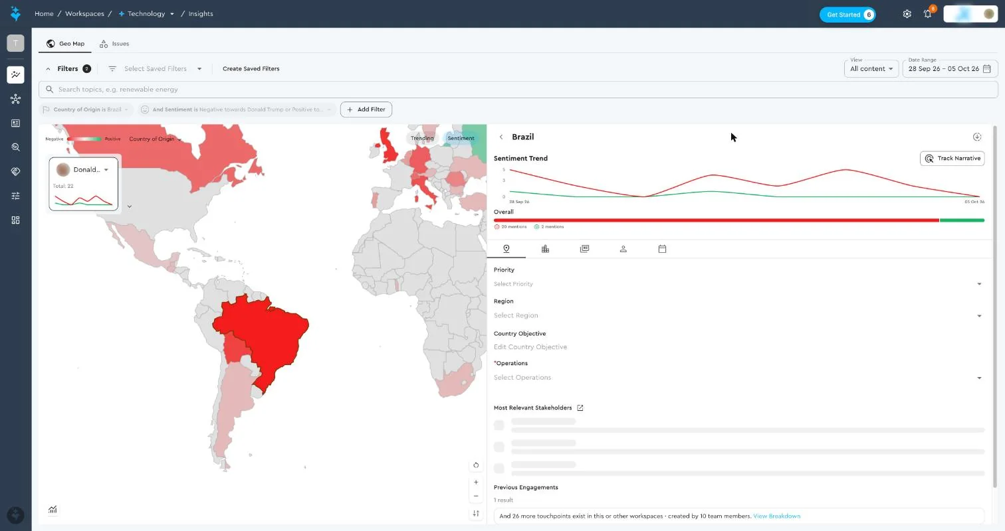Toggle the Sentiment map mode

pyautogui.click(x=461, y=138)
